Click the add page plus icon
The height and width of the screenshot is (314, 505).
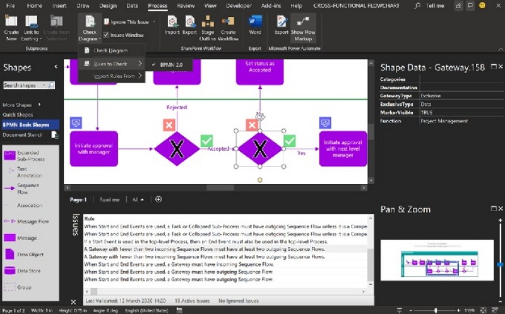(x=158, y=199)
